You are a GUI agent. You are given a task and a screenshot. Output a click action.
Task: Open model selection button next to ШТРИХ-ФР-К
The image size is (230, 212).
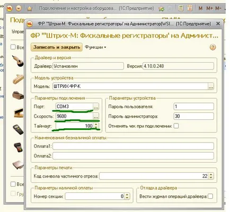click(x=211, y=86)
